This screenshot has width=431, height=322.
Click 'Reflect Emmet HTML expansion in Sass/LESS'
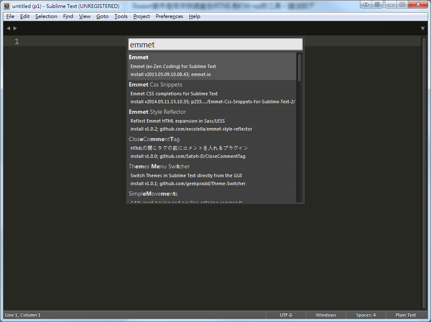pos(178,121)
